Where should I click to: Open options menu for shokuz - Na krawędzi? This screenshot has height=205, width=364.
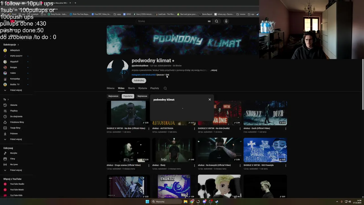240,165
